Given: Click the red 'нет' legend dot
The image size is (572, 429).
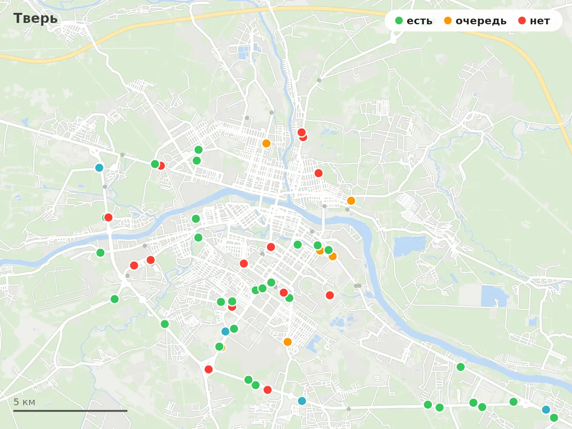Looking at the screenshot, I should pyautogui.click(x=522, y=20).
